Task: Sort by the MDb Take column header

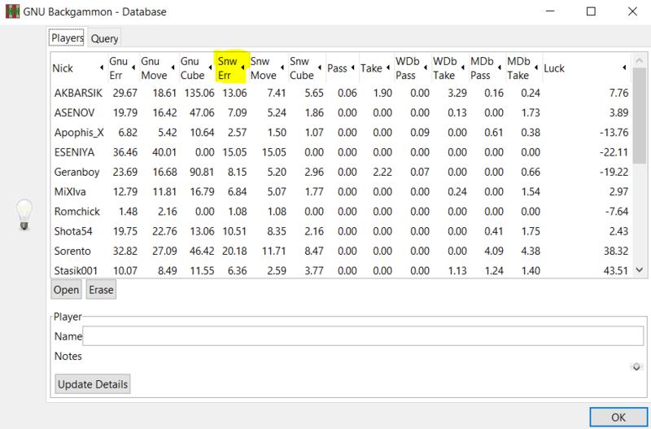Action: click(x=523, y=68)
